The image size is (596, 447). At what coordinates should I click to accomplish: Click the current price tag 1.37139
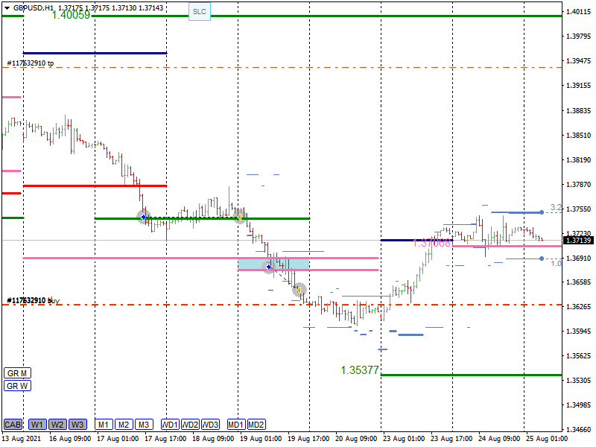[578, 241]
